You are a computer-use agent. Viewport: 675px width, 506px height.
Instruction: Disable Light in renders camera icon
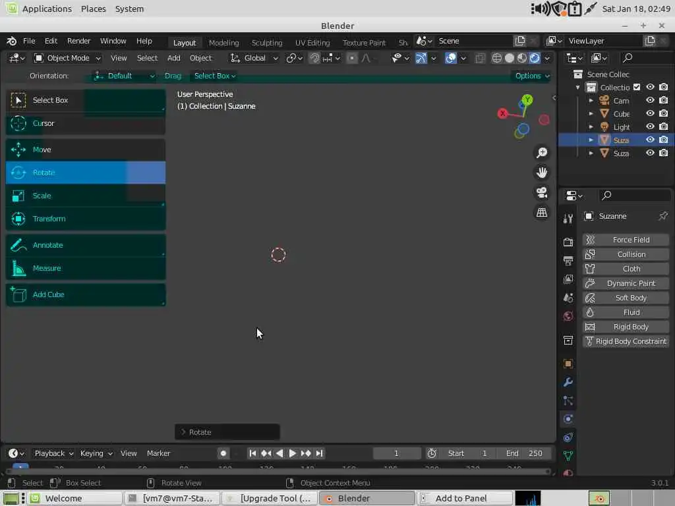663,126
